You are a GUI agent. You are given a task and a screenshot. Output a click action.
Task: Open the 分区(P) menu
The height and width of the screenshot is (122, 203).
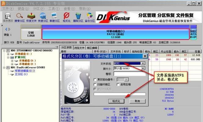tap(38, 9)
